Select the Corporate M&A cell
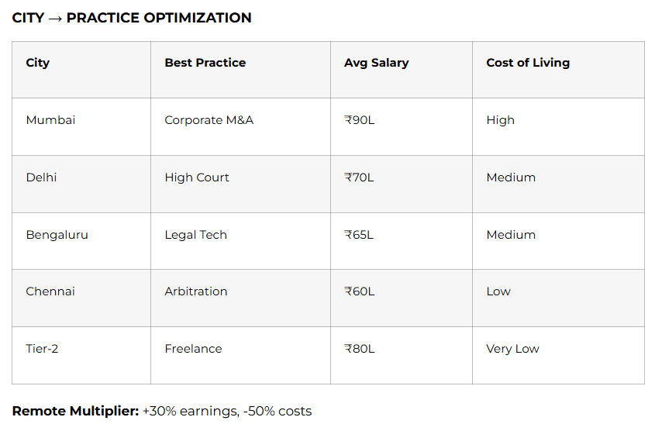Image resolution: width=655 pixels, height=424 pixels. pyautogui.click(x=209, y=120)
